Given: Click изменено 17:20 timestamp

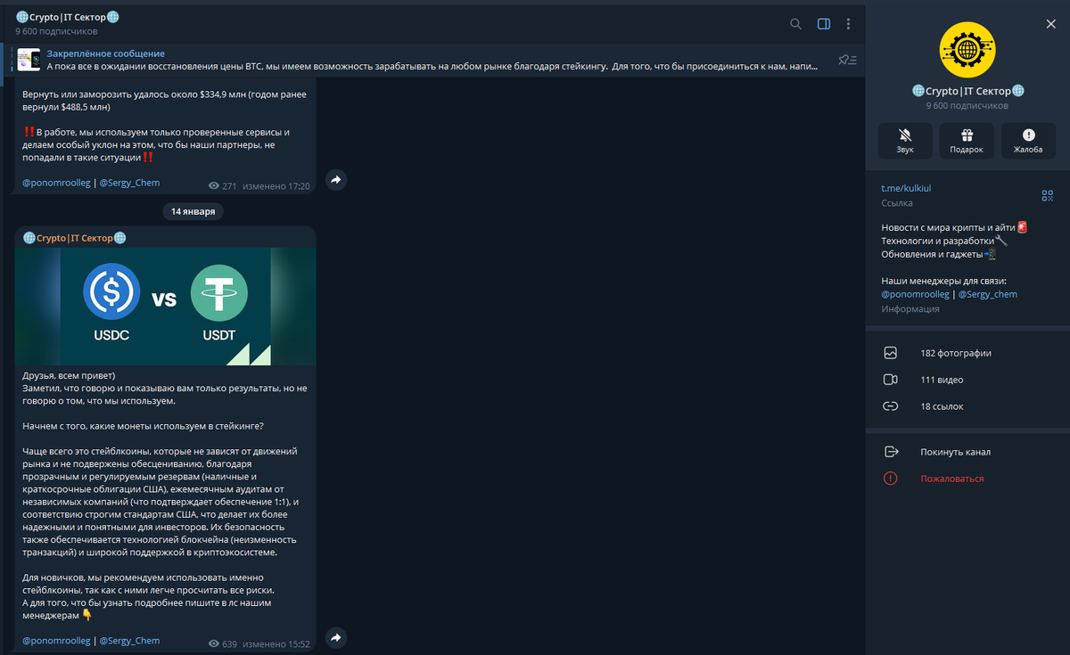Looking at the screenshot, I should click(x=276, y=186).
